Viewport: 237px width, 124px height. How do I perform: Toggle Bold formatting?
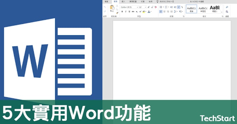(122, 12)
